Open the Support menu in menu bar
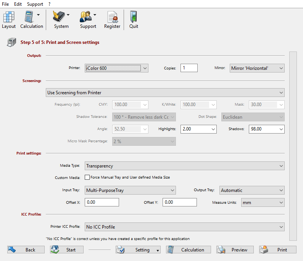Screen dimensions: 303x261 [35, 4]
